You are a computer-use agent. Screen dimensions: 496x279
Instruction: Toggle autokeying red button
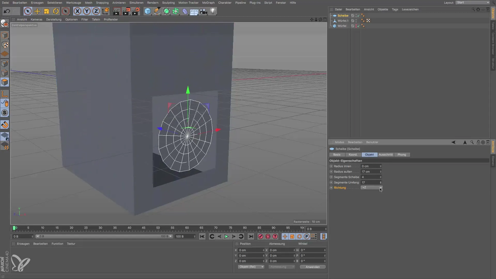pos(268,236)
